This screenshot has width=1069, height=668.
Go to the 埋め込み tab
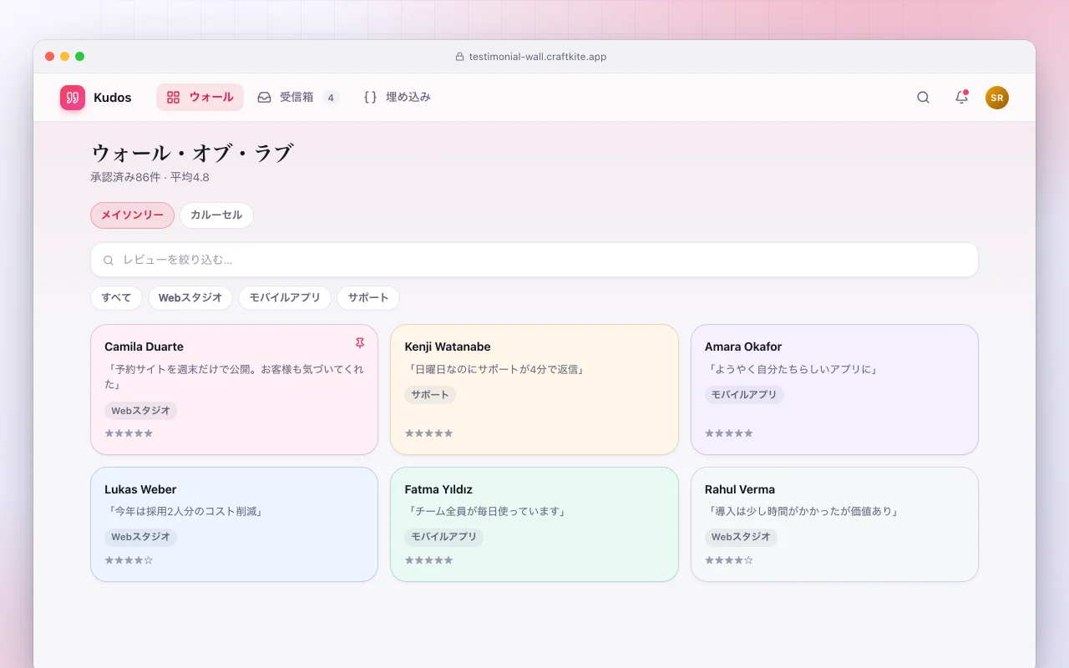(398, 97)
